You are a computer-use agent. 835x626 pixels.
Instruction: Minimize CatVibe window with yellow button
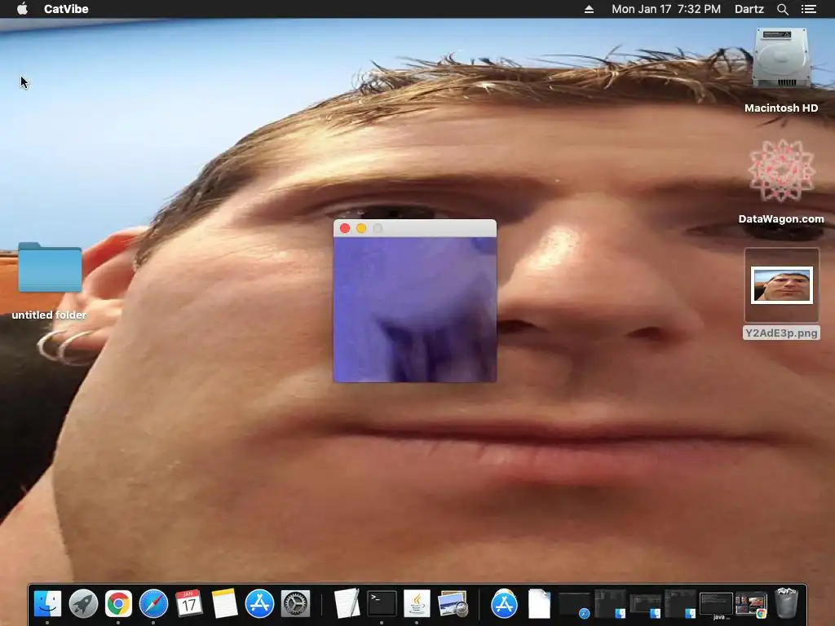click(361, 228)
